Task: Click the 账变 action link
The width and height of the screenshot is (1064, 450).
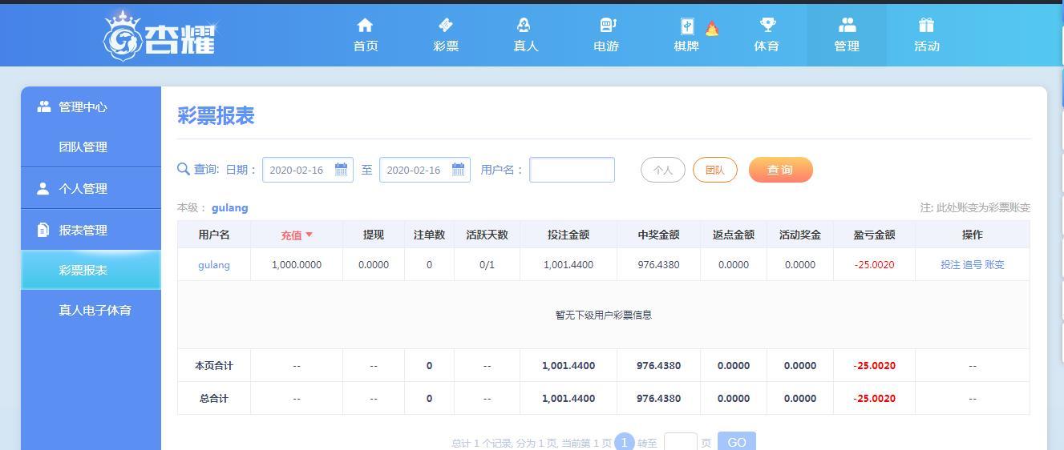Action: (x=994, y=264)
